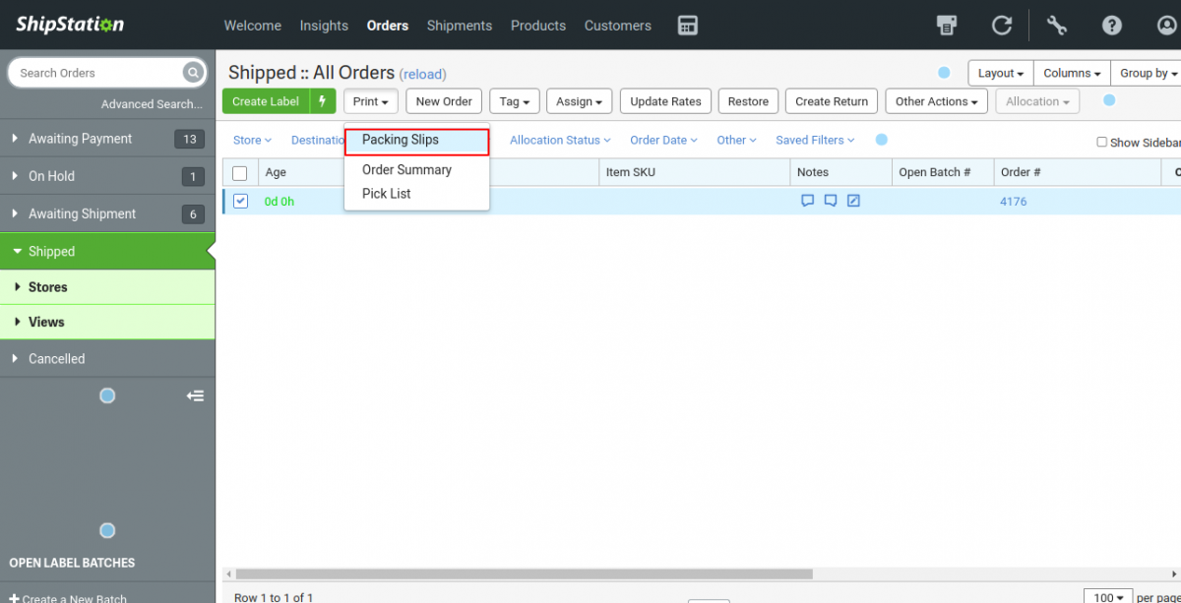Screen dimensions: 1181x603
Task: Open On Hold orders in sidebar
Action: pos(107,176)
